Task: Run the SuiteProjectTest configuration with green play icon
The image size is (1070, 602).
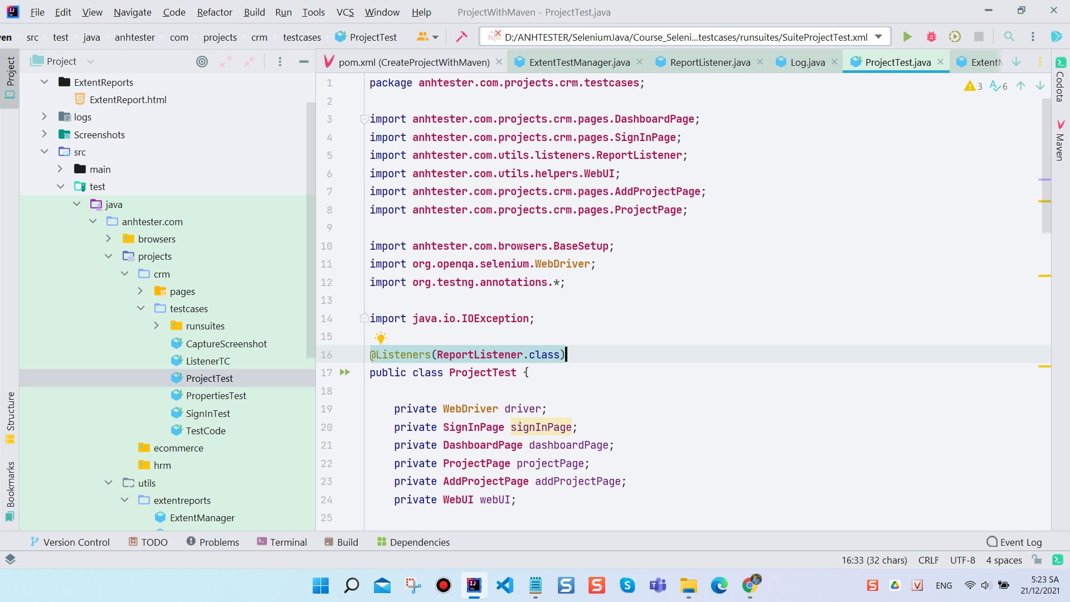Action: pyautogui.click(x=907, y=37)
